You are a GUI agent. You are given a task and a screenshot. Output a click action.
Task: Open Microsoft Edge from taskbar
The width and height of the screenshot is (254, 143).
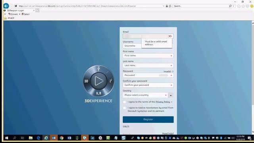[38, 138]
